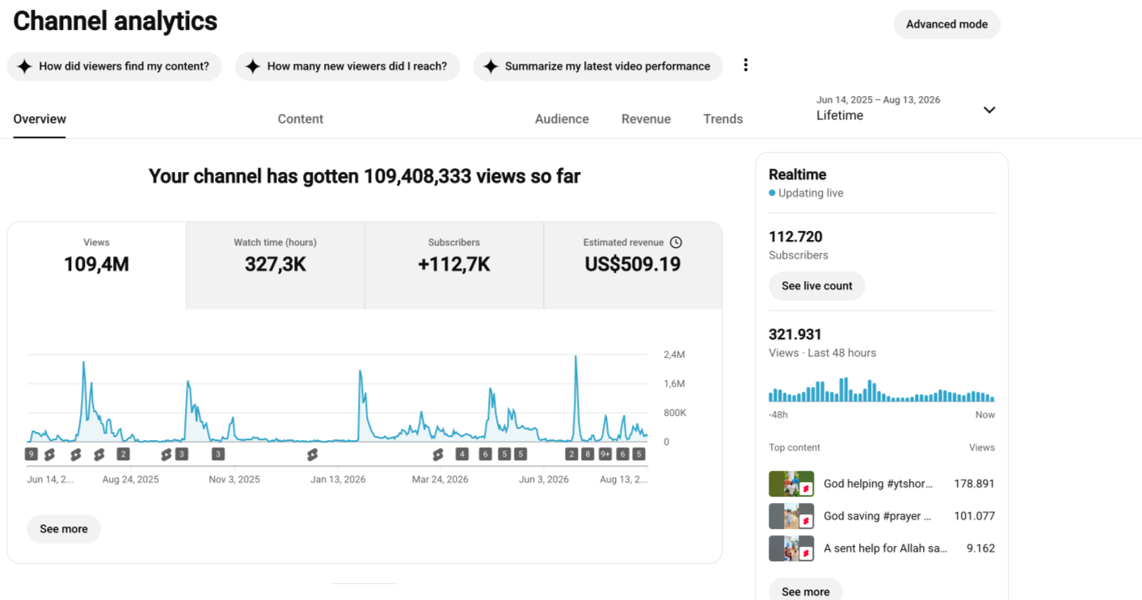Select the Shorts marker above Jan 13, 2026
Image resolution: width=1142 pixels, height=600 pixels.
312,455
